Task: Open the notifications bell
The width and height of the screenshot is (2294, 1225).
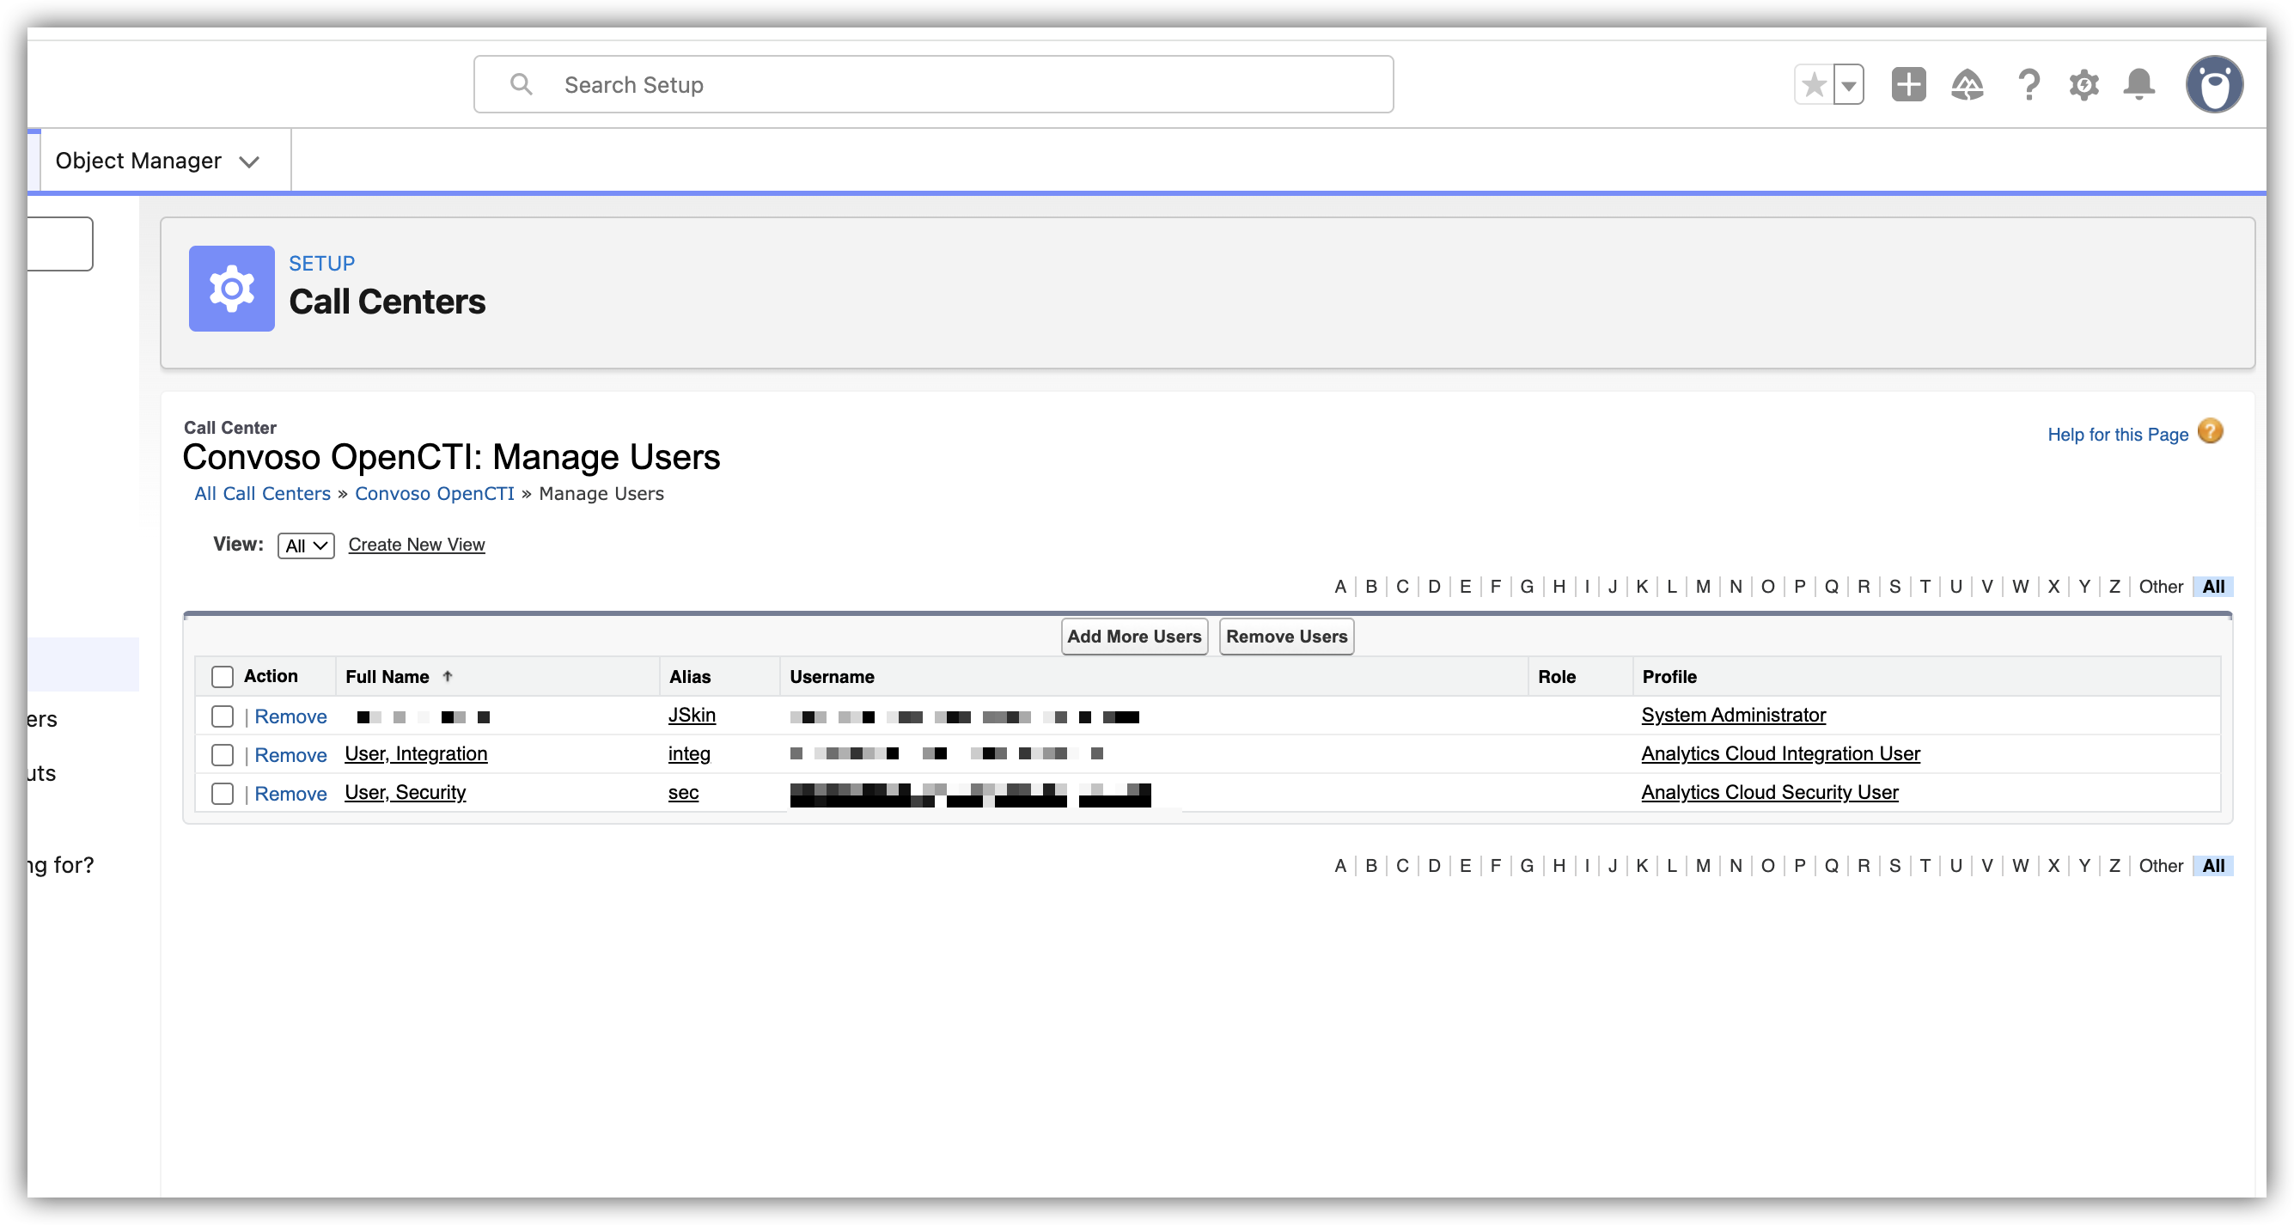Action: point(2139,84)
